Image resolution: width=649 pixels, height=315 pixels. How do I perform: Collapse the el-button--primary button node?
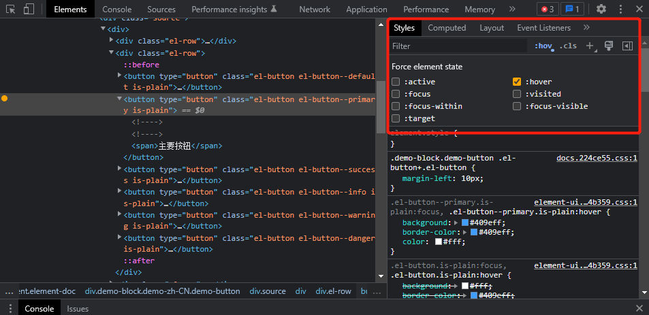click(120, 99)
